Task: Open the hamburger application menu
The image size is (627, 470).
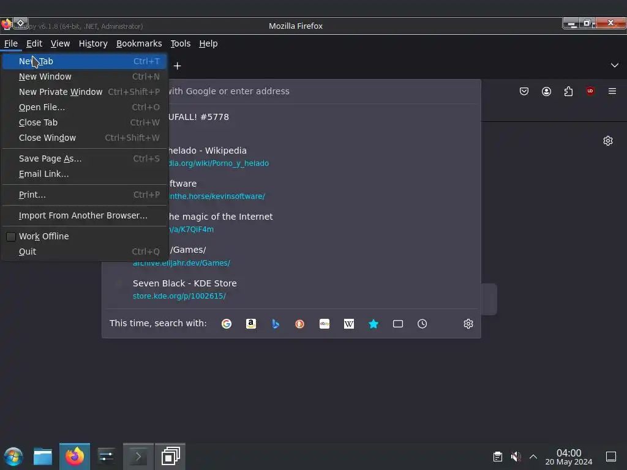Action: click(x=612, y=91)
